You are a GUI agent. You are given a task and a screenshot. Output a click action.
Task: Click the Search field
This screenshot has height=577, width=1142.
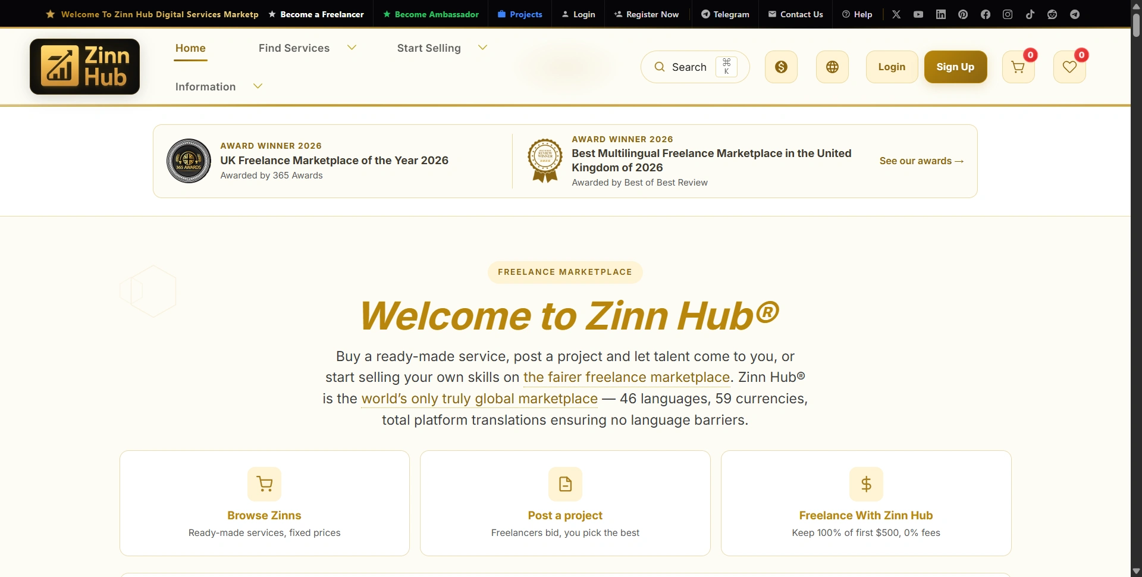tap(695, 67)
